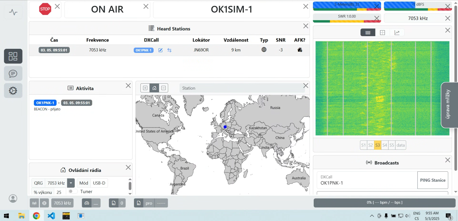Click the blue station marker on the map
The width and height of the screenshot is (458, 221).
click(x=225, y=127)
